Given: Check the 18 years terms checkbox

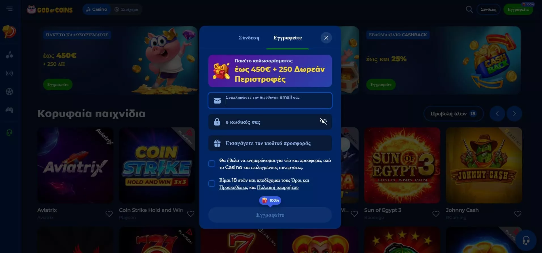Looking at the screenshot, I should pyautogui.click(x=212, y=184).
